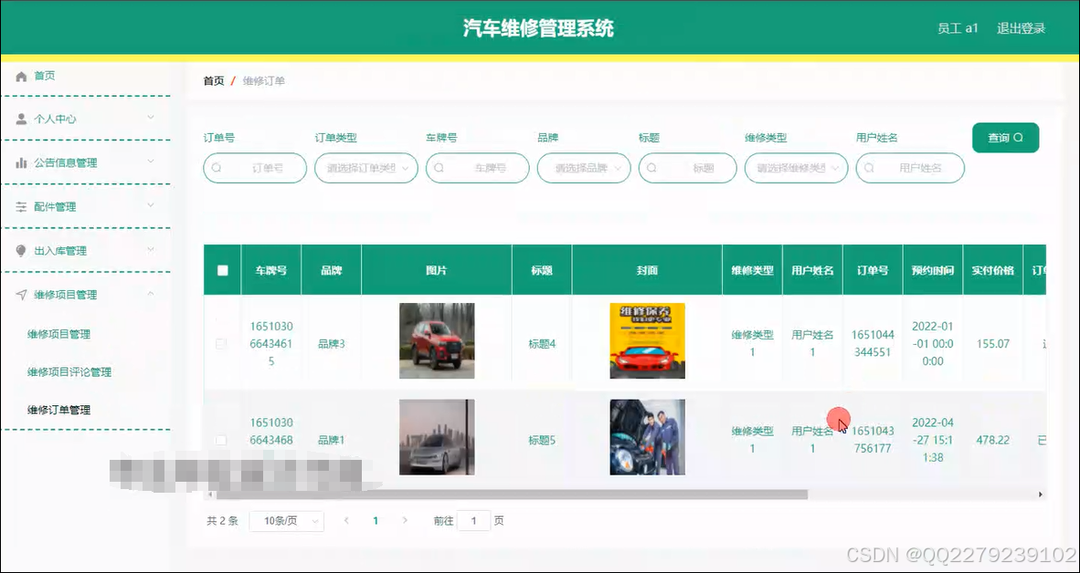Click the bar chart icon beside 公告信息管理

(21, 162)
